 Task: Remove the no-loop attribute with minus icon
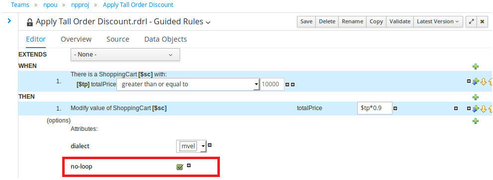point(189,165)
